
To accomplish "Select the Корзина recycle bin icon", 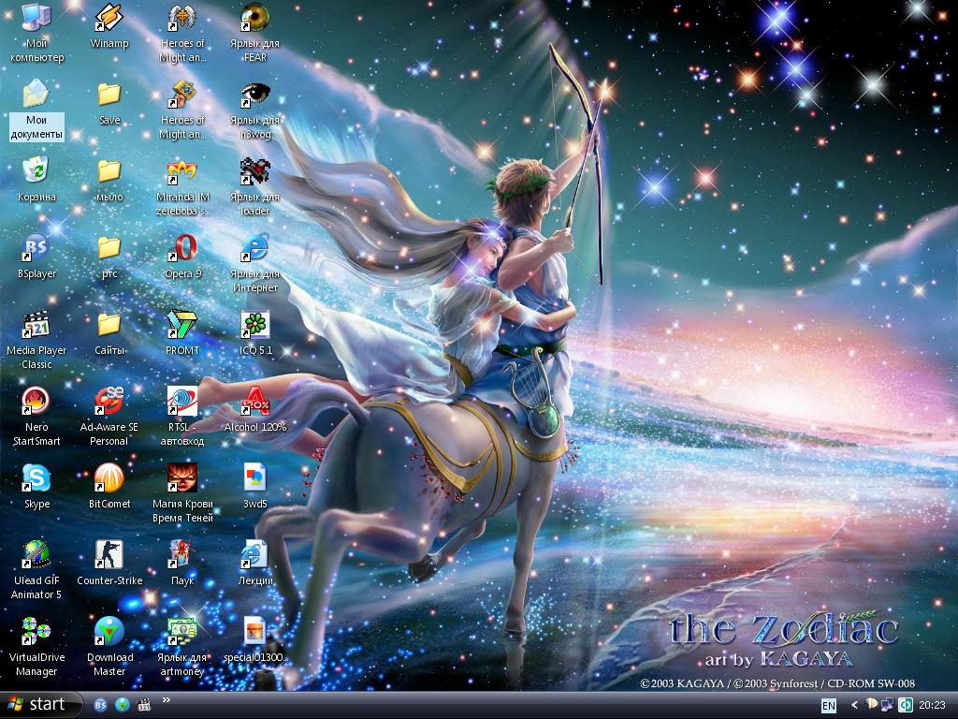I will pos(36,180).
